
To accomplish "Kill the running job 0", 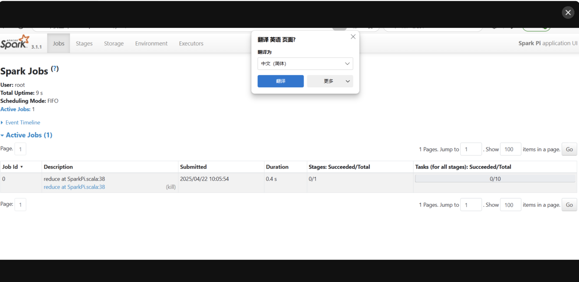I will coord(171,187).
